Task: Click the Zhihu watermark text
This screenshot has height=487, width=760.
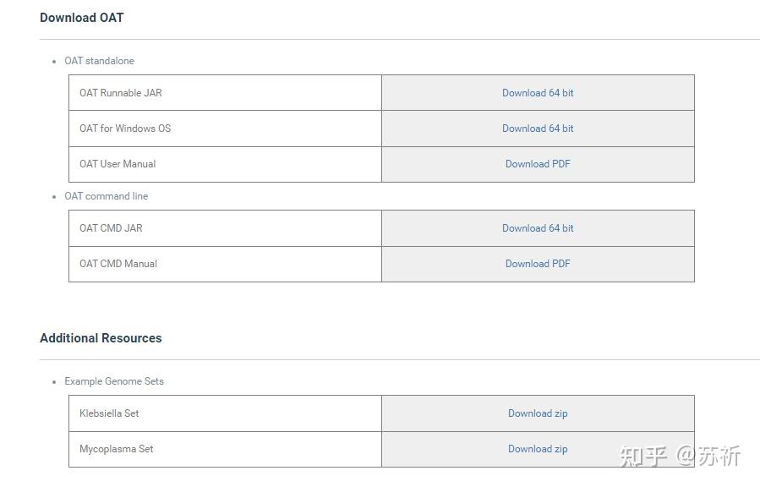Action: tap(680, 456)
